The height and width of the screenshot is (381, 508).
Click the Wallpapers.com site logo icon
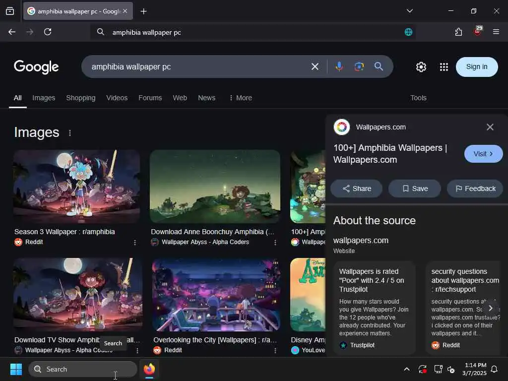click(x=342, y=127)
